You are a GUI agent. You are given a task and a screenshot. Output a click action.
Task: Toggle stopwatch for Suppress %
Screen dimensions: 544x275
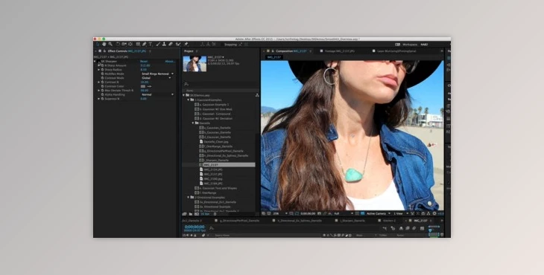pos(102,99)
